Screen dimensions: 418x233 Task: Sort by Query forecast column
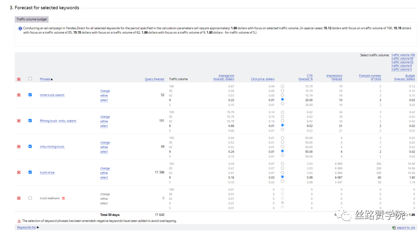click(154, 79)
